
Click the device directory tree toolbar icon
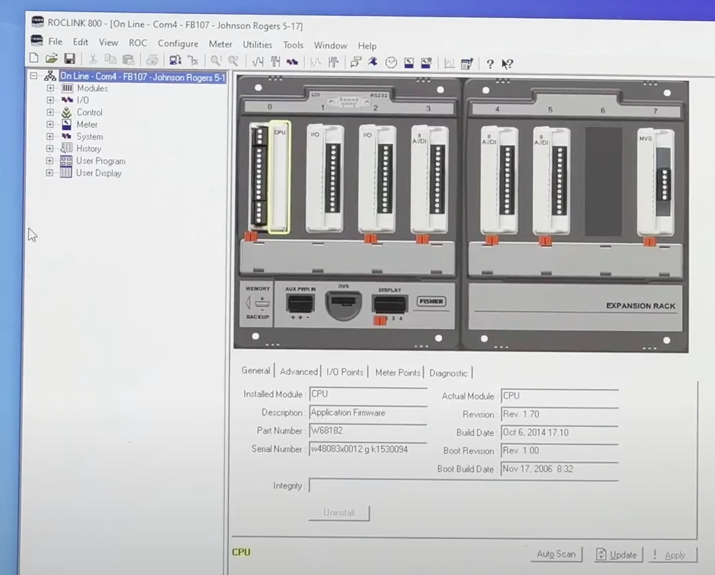(x=193, y=61)
